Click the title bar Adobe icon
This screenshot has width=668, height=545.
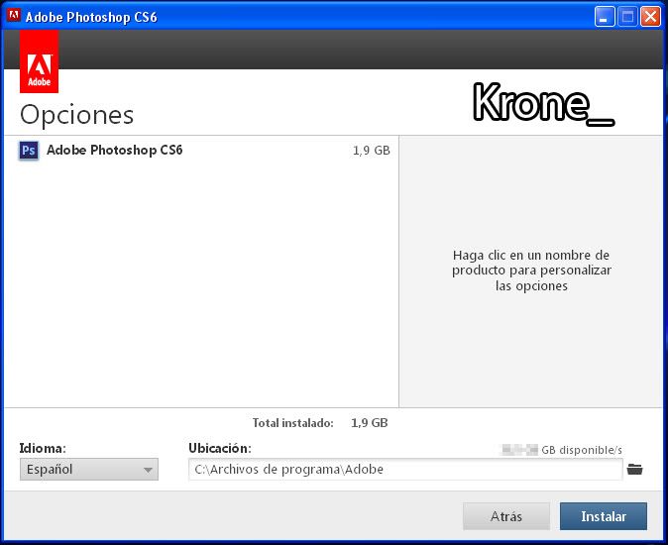click(14, 15)
